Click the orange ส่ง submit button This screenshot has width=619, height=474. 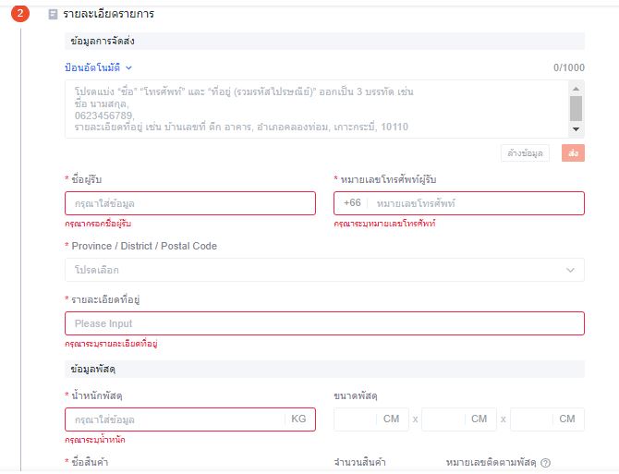(x=573, y=153)
